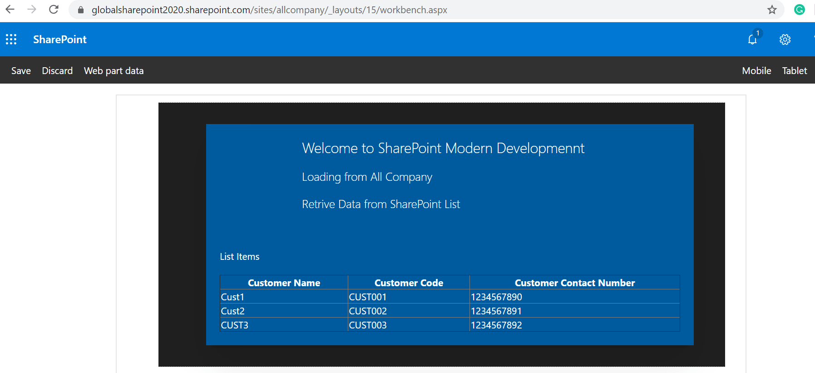
Task: Select contact number 1234567890
Action: [575, 297]
